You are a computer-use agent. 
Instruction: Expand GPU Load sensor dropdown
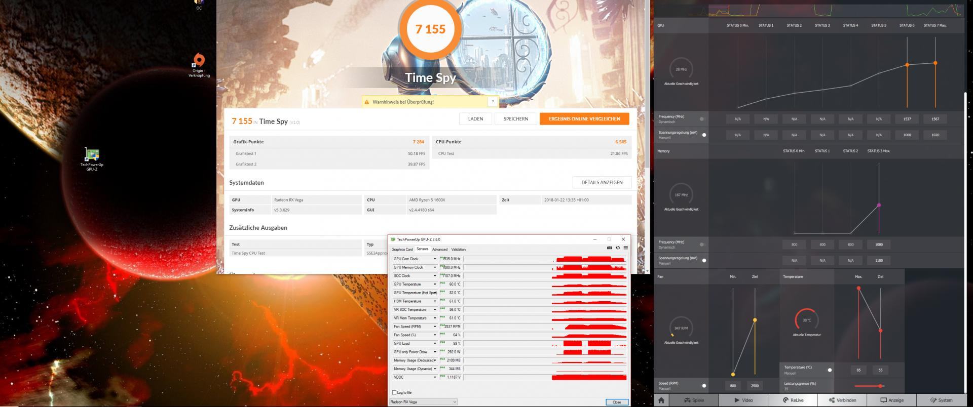[434, 343]
